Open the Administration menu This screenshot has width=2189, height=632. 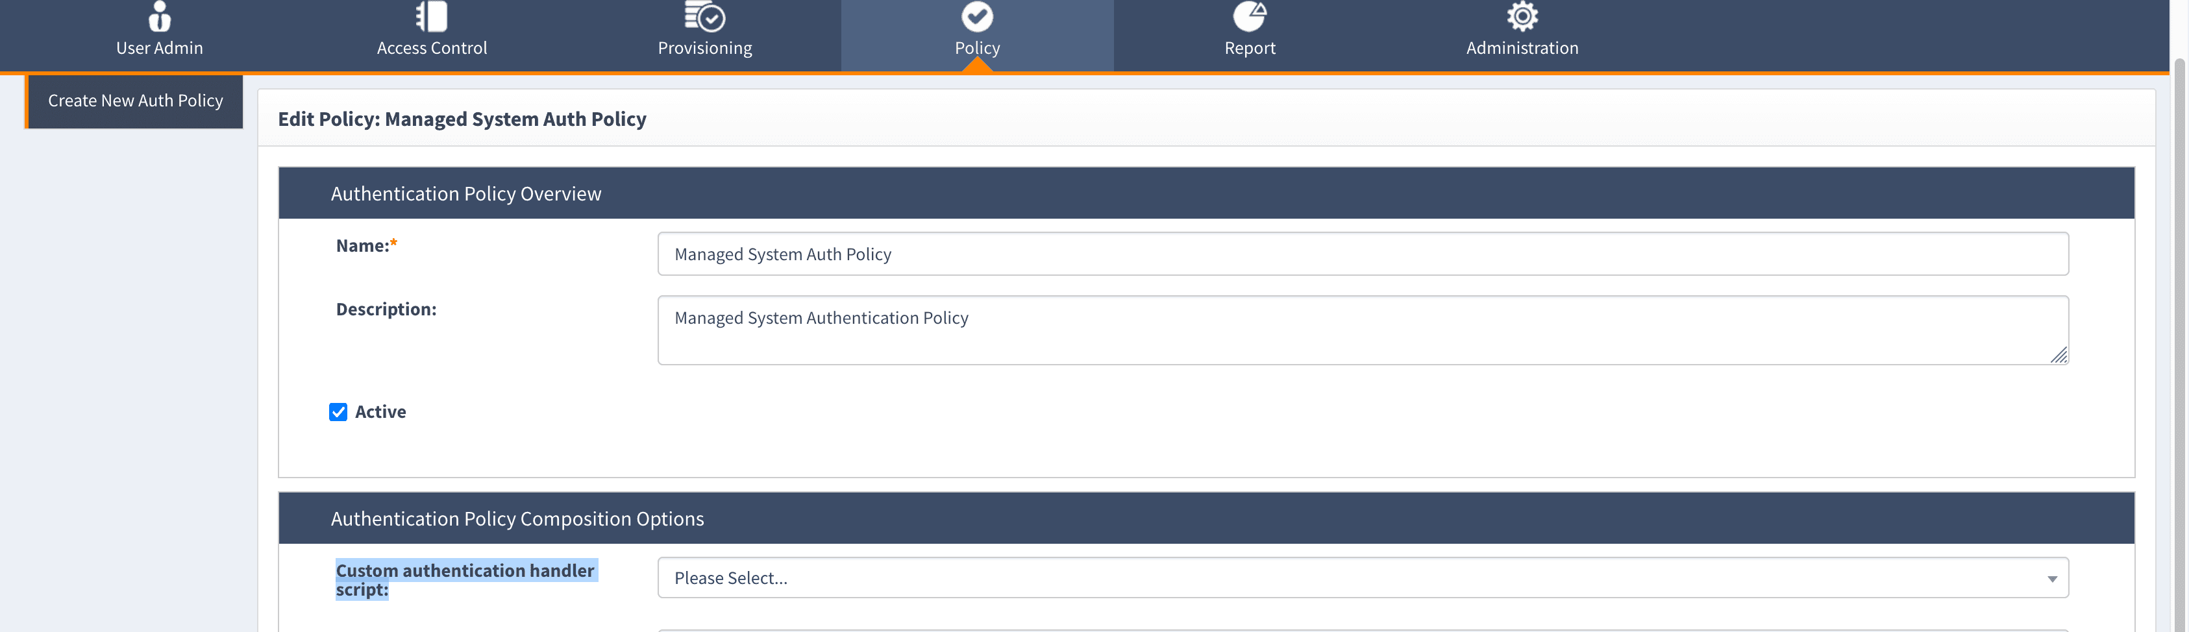click(x=1522, y=36)
